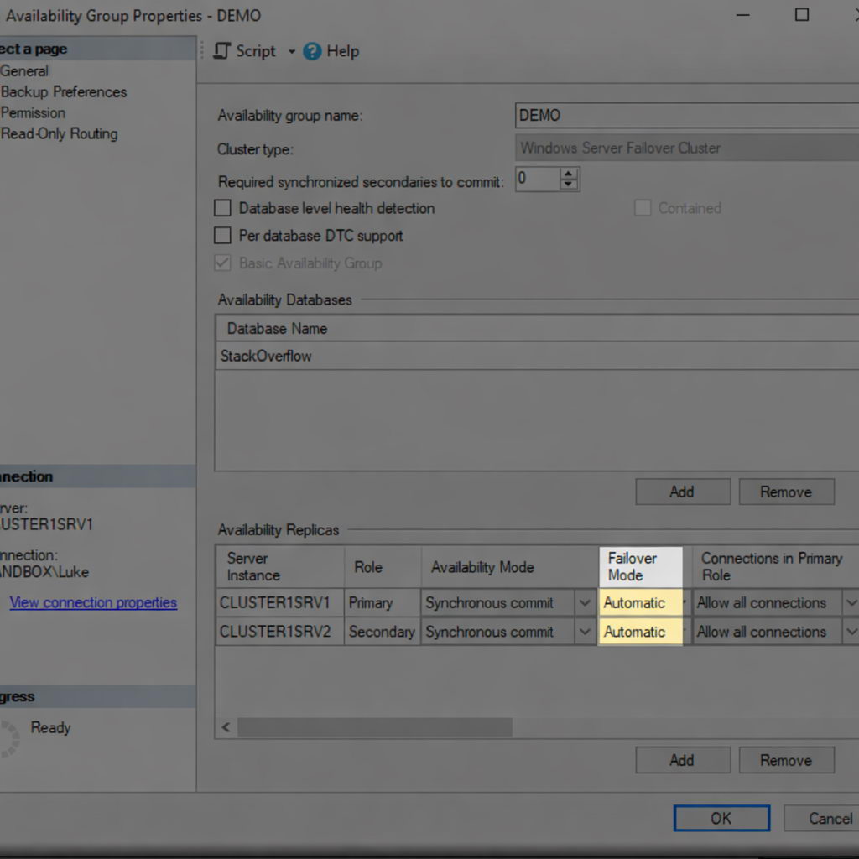Toggle the Basic Availability Group checkbox
Viewport: 859px width, 859px height.
pos(222,263)
